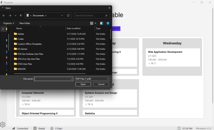Close the Open dialog
The height and width of the screenshot is (130, 214).
pyautogui.click(x=109, y=8)
